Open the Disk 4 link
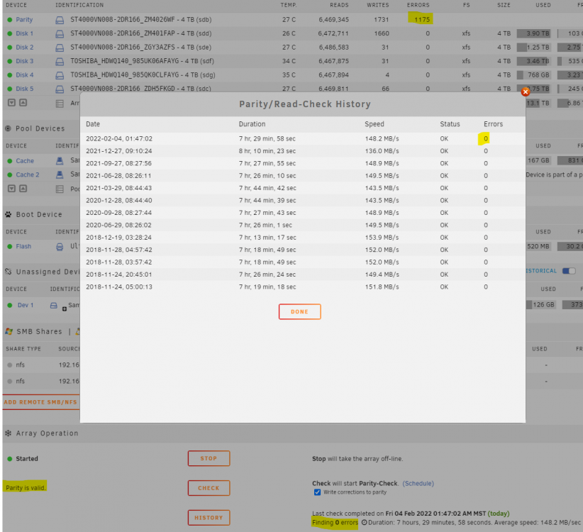583x532 pixels. (x=25, y=74)
